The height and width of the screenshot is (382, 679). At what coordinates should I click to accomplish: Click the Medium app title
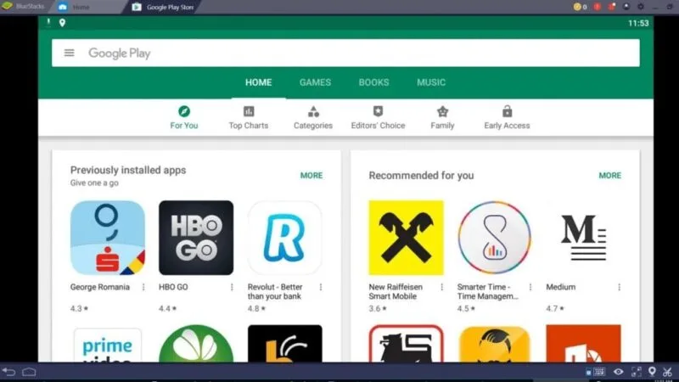point(561,287)
